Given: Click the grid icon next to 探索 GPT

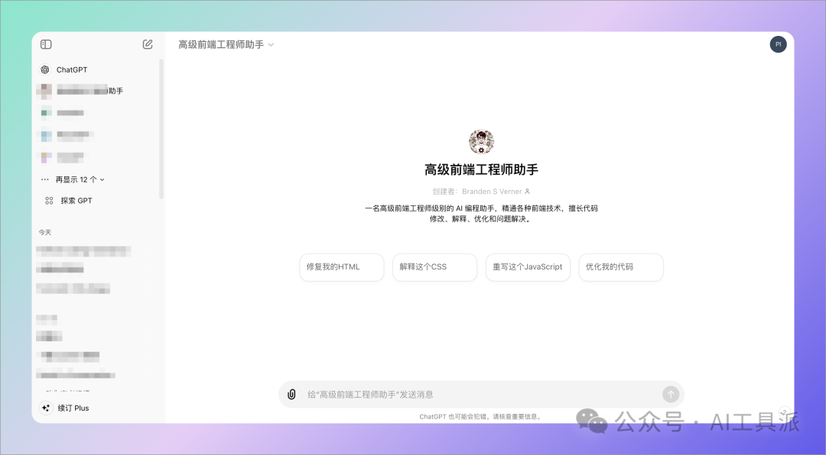Looking at the screenshot, I should click(x=49, y=201).
